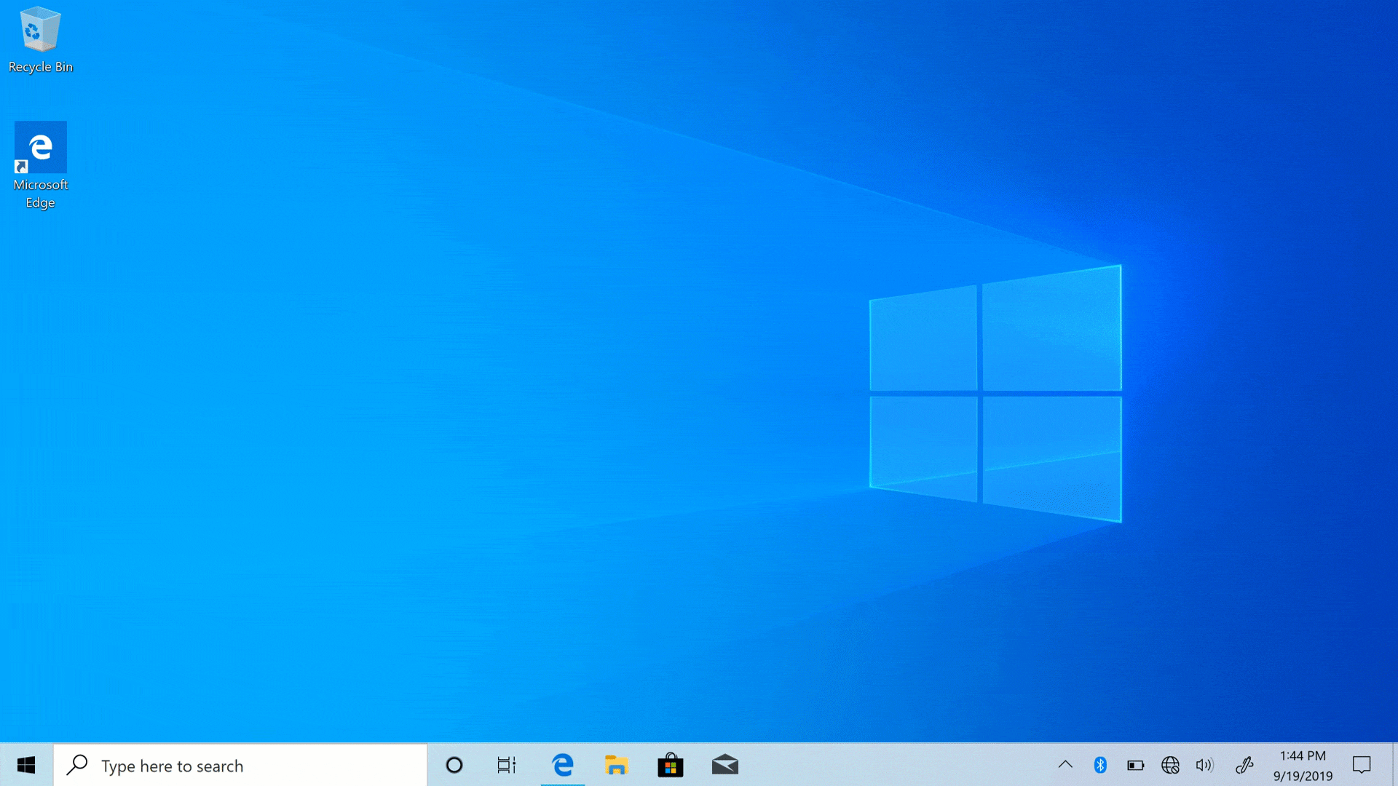Screen dimensions: 1398x786
Task: Adjust speaker volume slider
Action: pyautogui.click(x=1204, y=765)
